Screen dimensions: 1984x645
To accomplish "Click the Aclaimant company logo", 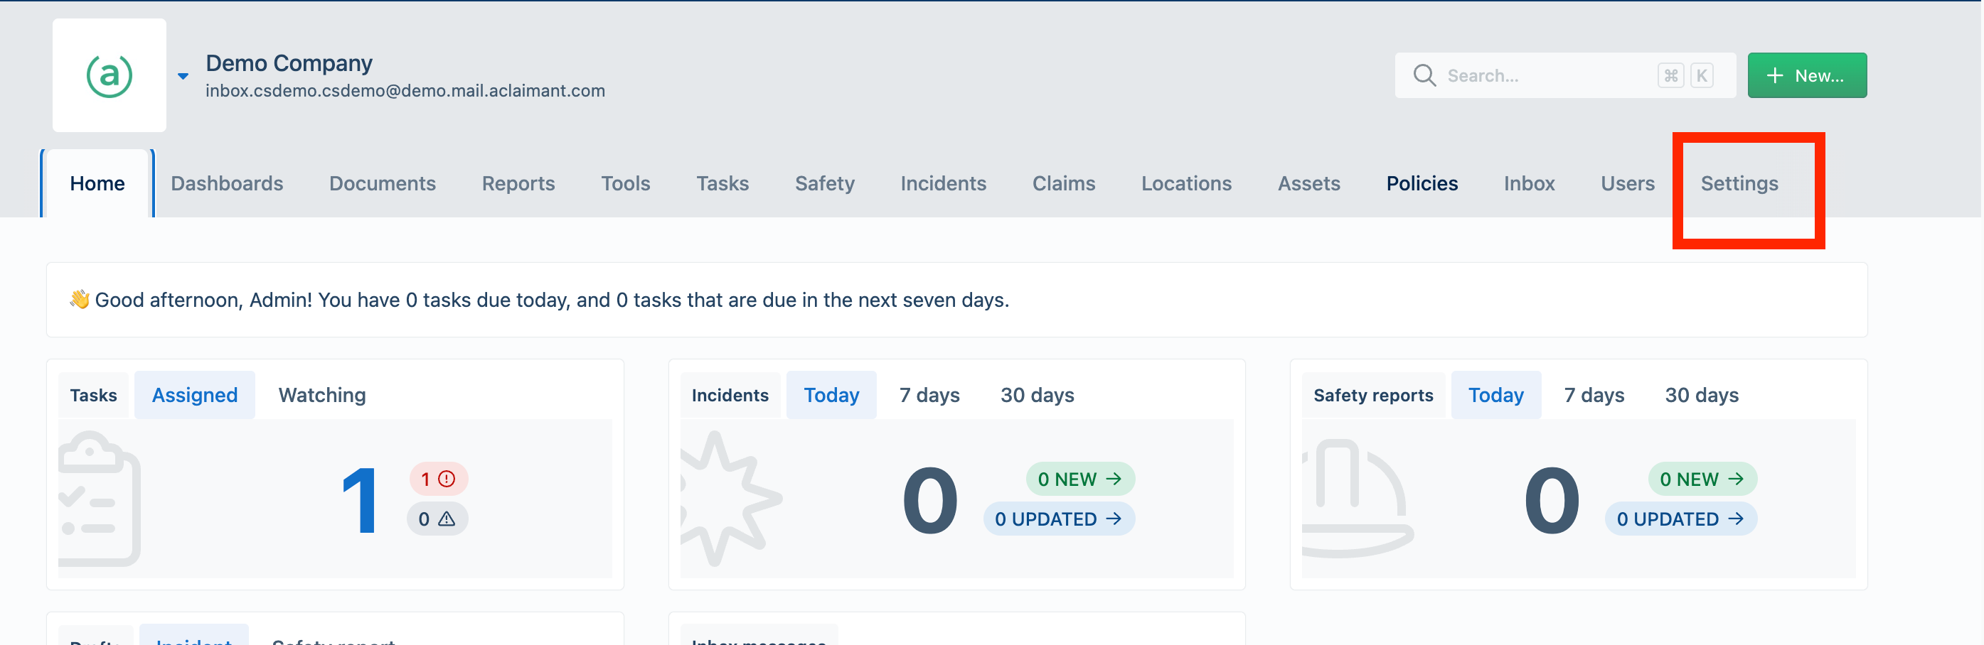I will (109, 75).
